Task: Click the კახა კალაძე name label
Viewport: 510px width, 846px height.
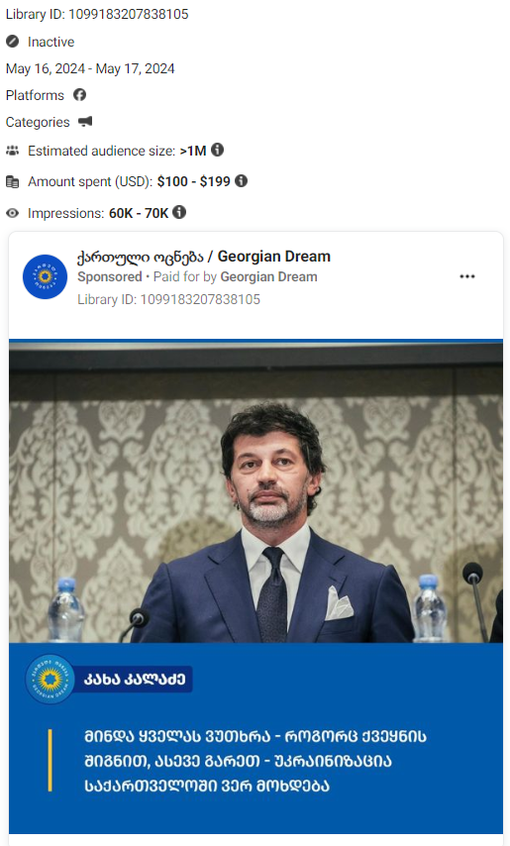Action: click(135, 679)
